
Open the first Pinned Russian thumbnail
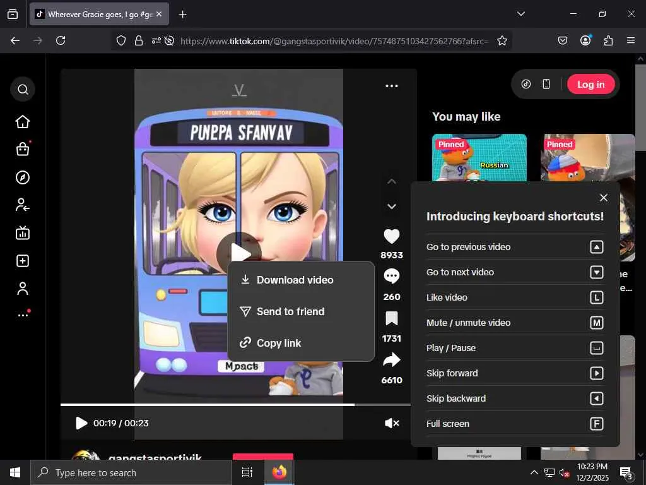[479, 157]
